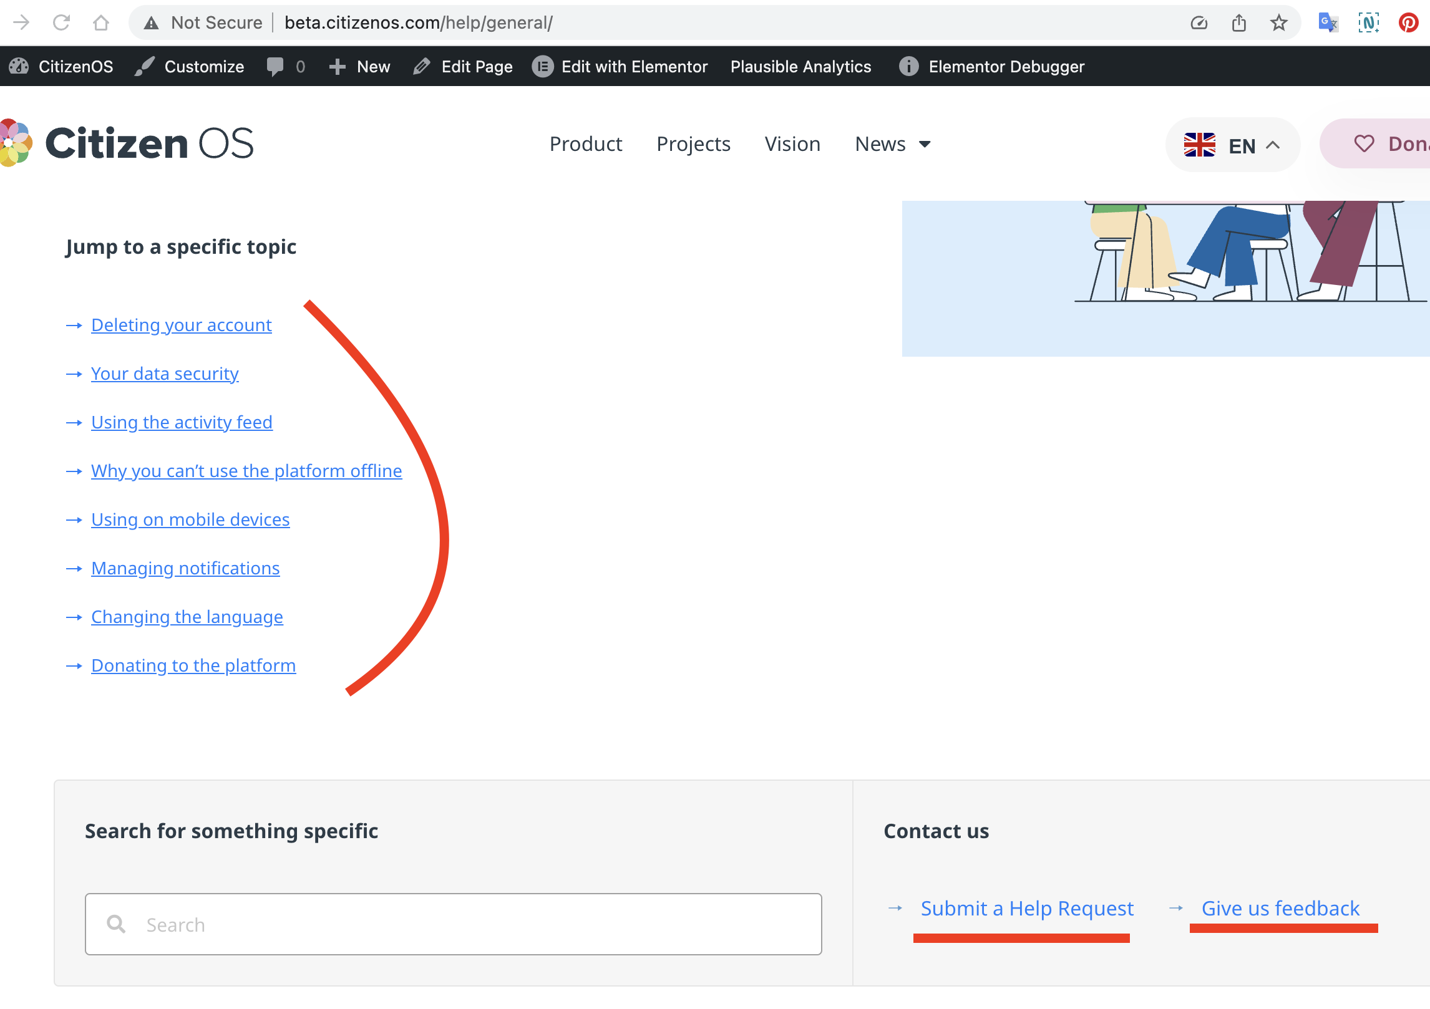Click the Elementor Debugger info icon
Screen dimensions: 1430x1009
point(908,66)
